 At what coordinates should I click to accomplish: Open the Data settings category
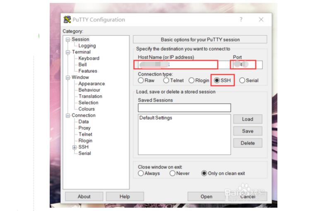tap(84, 122)
